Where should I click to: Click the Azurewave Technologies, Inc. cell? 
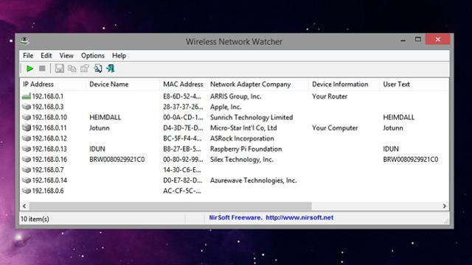pos(253,180)
